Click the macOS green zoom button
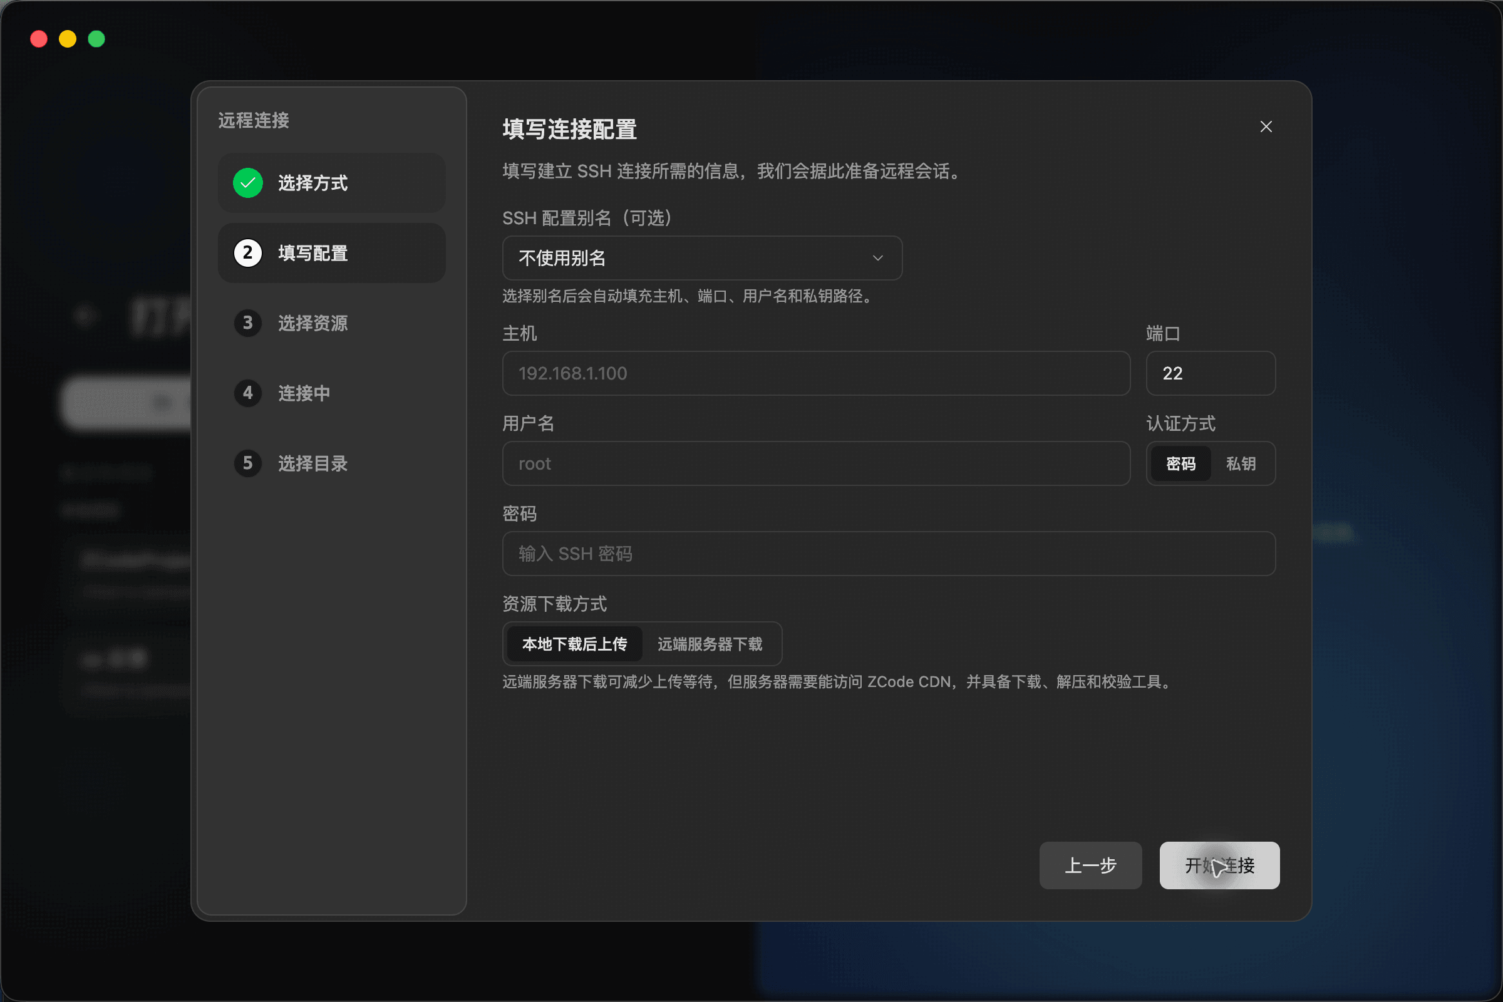Viewport: 1503px width, 1002px height. (x=96, y=39)
